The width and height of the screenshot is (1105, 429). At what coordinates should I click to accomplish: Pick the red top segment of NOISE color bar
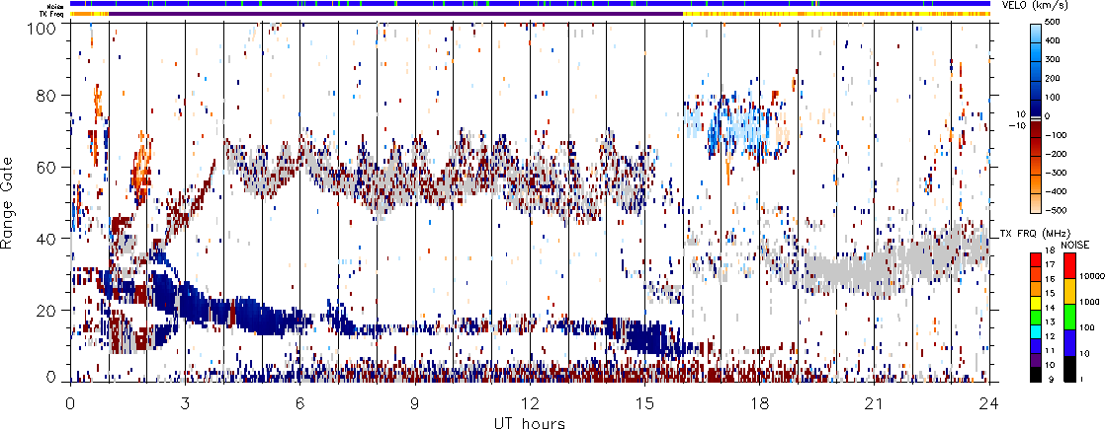tap(1070, 266)
